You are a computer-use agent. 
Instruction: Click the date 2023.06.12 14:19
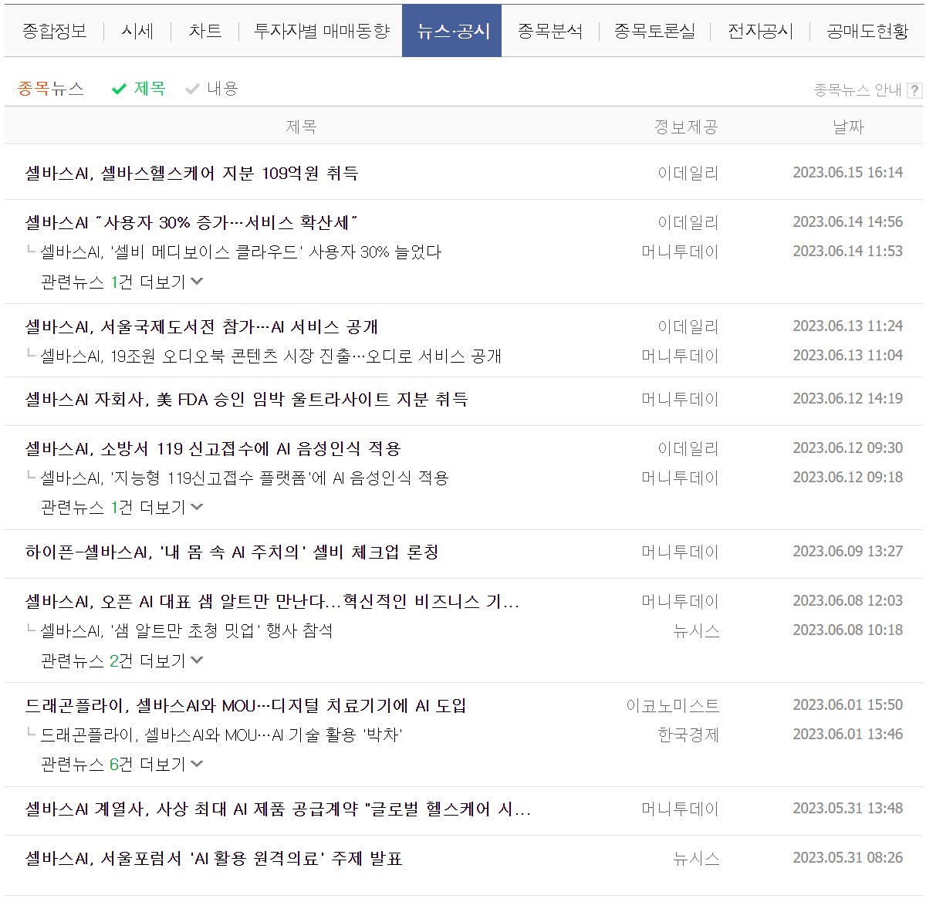847,399
